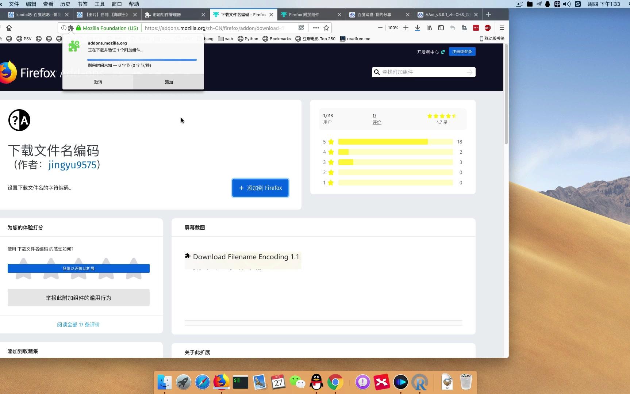Open the 历史 menu in menu bar
This screenshot has height=394, width=630.
65,4
